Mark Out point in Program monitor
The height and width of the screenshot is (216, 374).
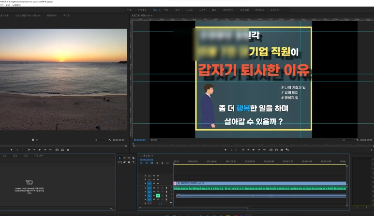coord(236,150)
